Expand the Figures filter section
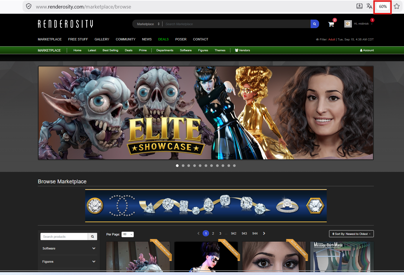The height and width of the screenshot is (275, 404). click(x=69, y=262)
